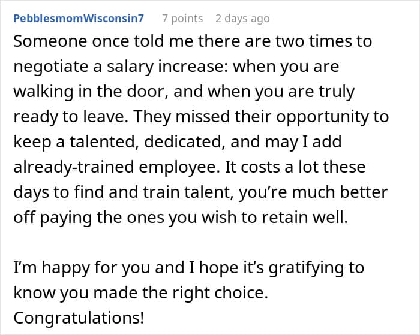Screen dimensions: 420x335
Task: Click the phrase "know you made the right choice"
Action: [x=140, y=293]
